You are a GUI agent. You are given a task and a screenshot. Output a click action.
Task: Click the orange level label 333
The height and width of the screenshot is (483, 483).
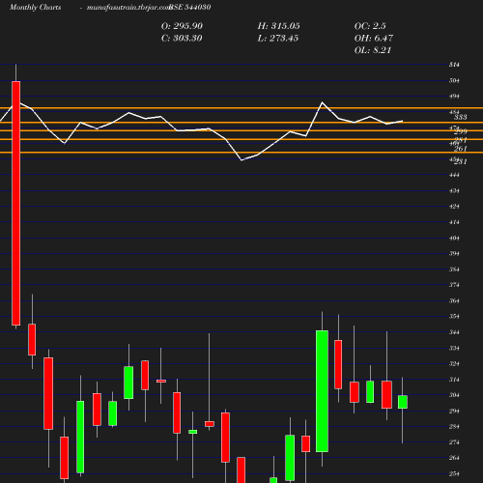(x=461, y=117)
